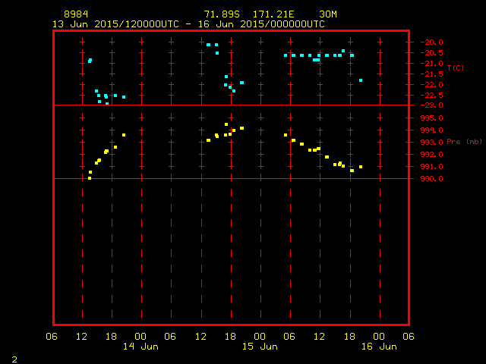
Task: Click the 990.0 pressure axis value
Action: click(432, 179)
